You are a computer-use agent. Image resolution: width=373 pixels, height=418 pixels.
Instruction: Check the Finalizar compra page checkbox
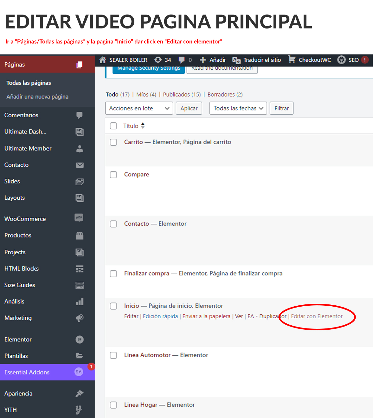(113, 274)
